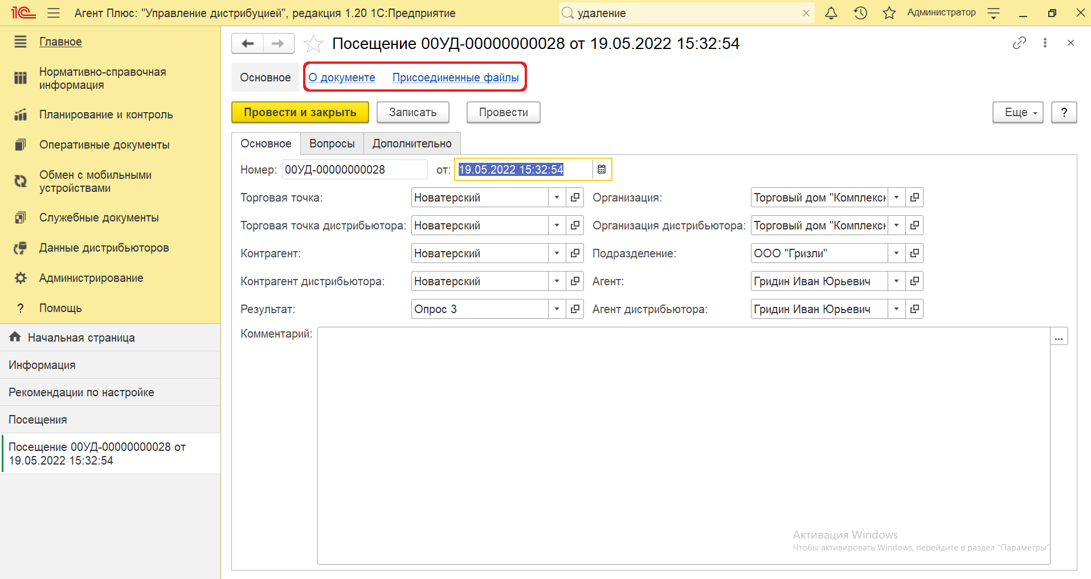Expand Подразделение dropdown arrow

click(896, 253)
